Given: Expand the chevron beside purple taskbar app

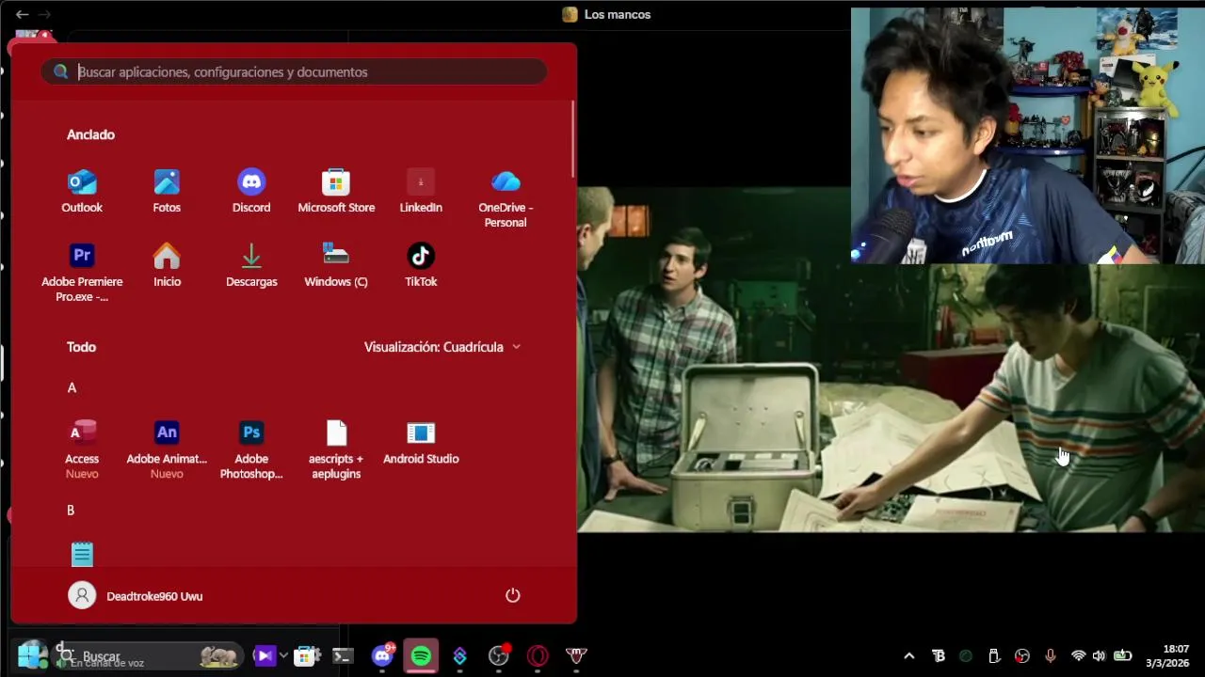Looking at the screenshot, I should (283, 655).
